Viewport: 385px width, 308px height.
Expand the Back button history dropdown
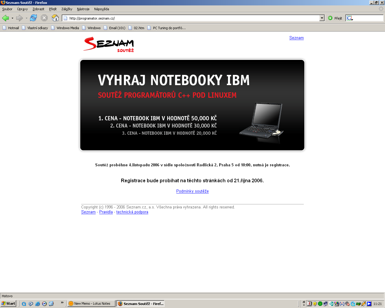click(12, 18)
